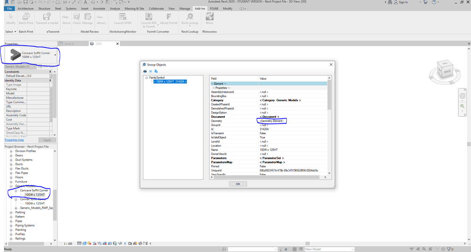Viewport: 471px width, 252px height.
Task: Click the shopping cart icon in title bar
Action: click(x=425, y=2)
